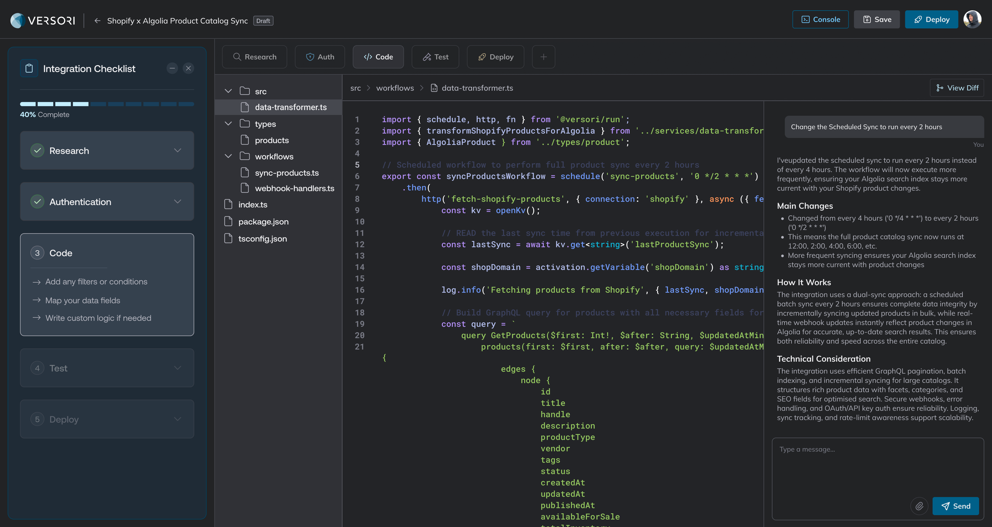992x527 pixels.
Task: Click the package.json file icon
Action: [x=228, y=221]
